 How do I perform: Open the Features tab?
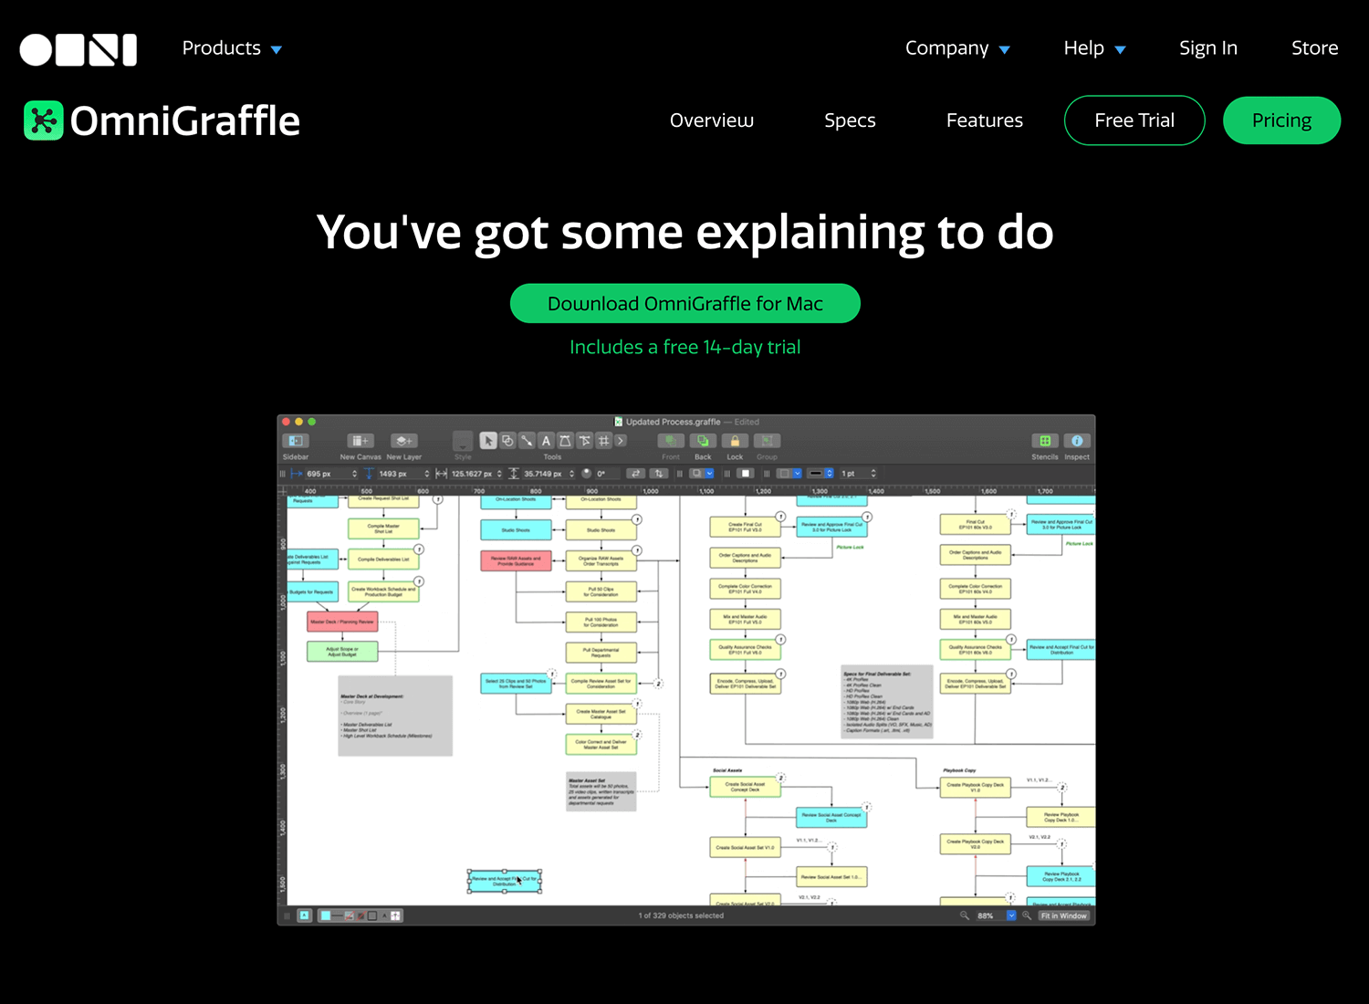click(x=984, y=120)
